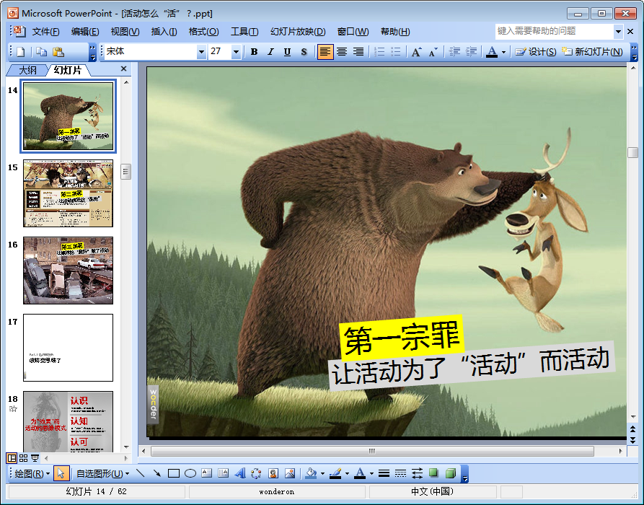
Task: Open the 3-D Style options
Action: pos(451,473)
